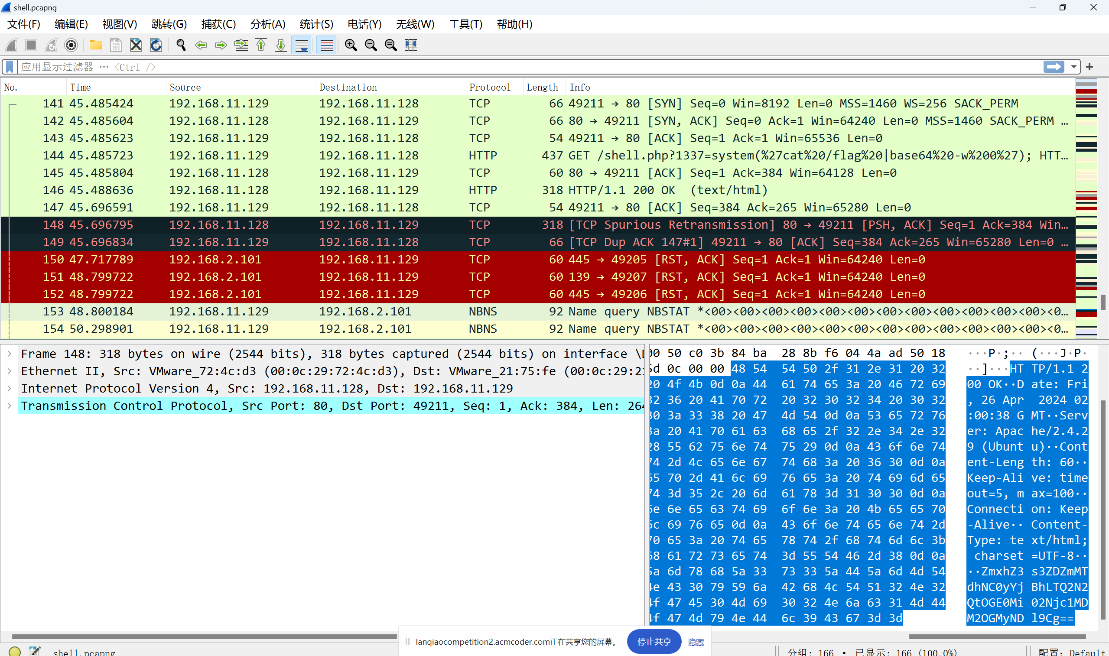
Task: Save the capture file
Action: pos(116,45)
